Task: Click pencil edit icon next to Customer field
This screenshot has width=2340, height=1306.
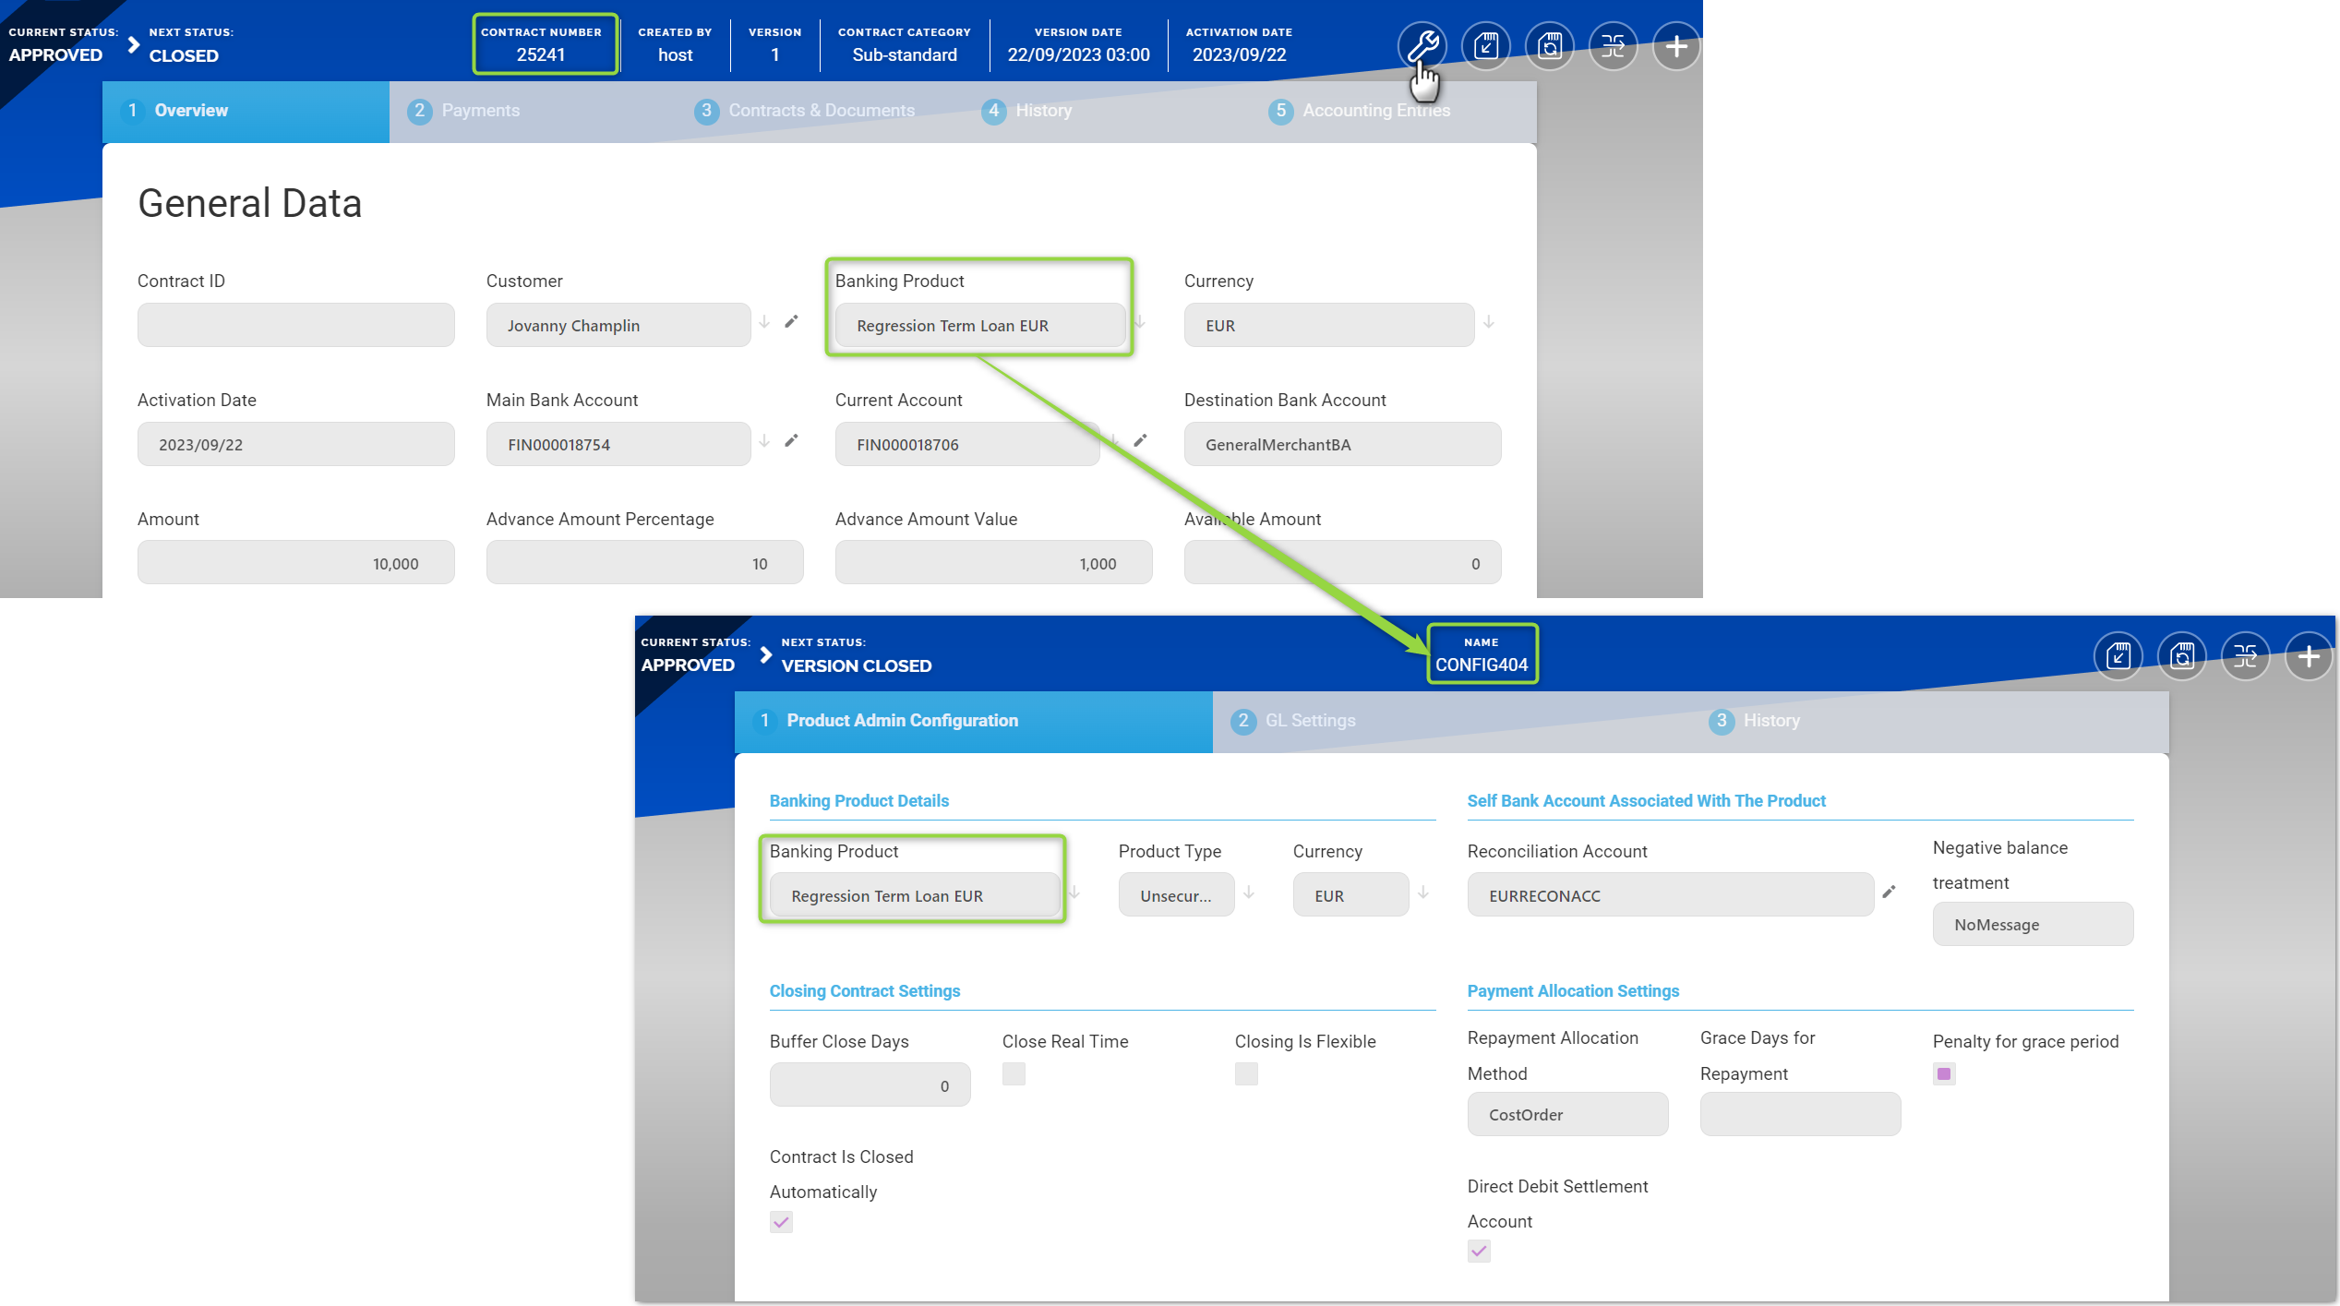Action: pyautogui.click(x=791, y=322)
